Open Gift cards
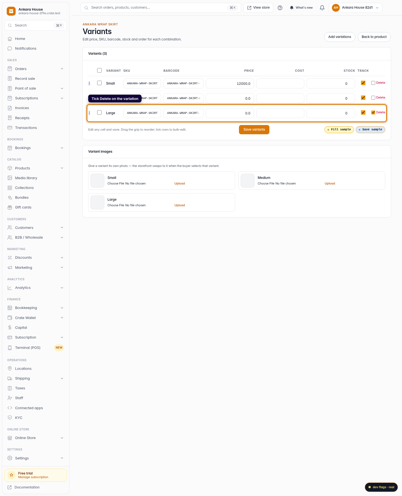This screenshot has width=402, height=496. tap(36, 207)
